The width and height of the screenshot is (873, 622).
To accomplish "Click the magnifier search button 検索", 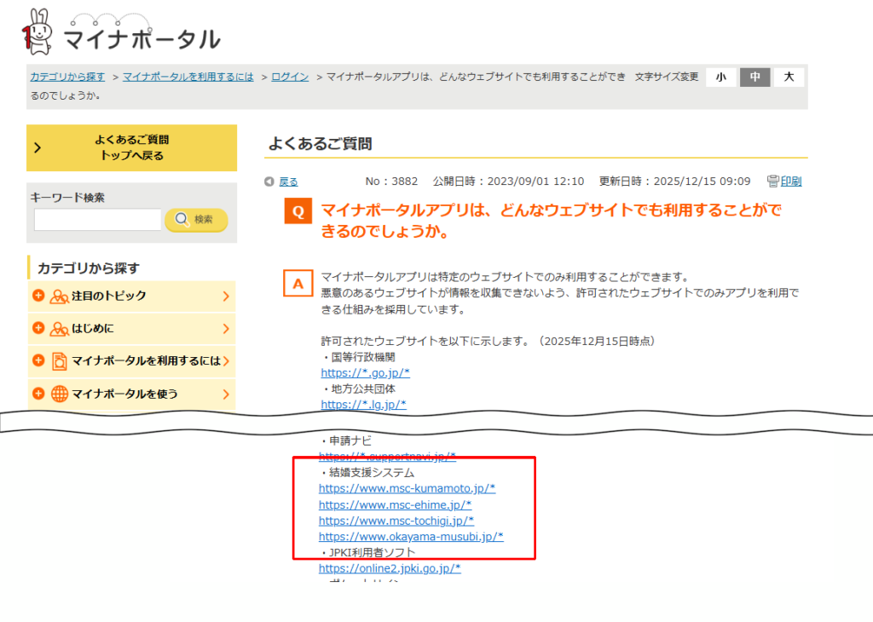I will 196,220.
